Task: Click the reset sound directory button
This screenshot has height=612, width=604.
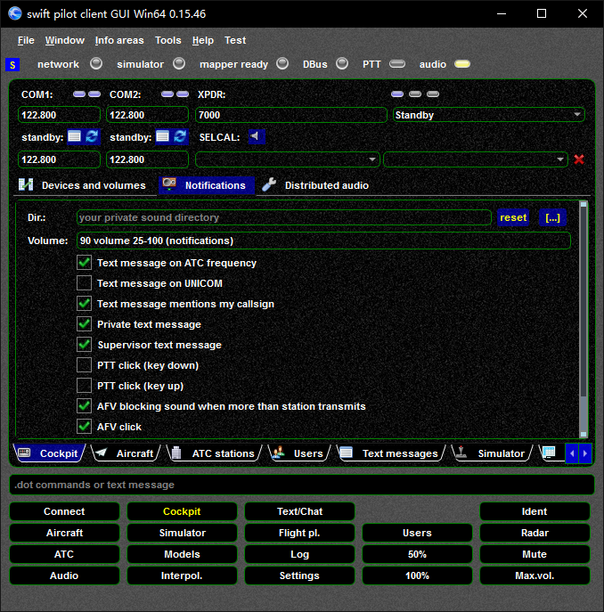Action: point(513,217)
